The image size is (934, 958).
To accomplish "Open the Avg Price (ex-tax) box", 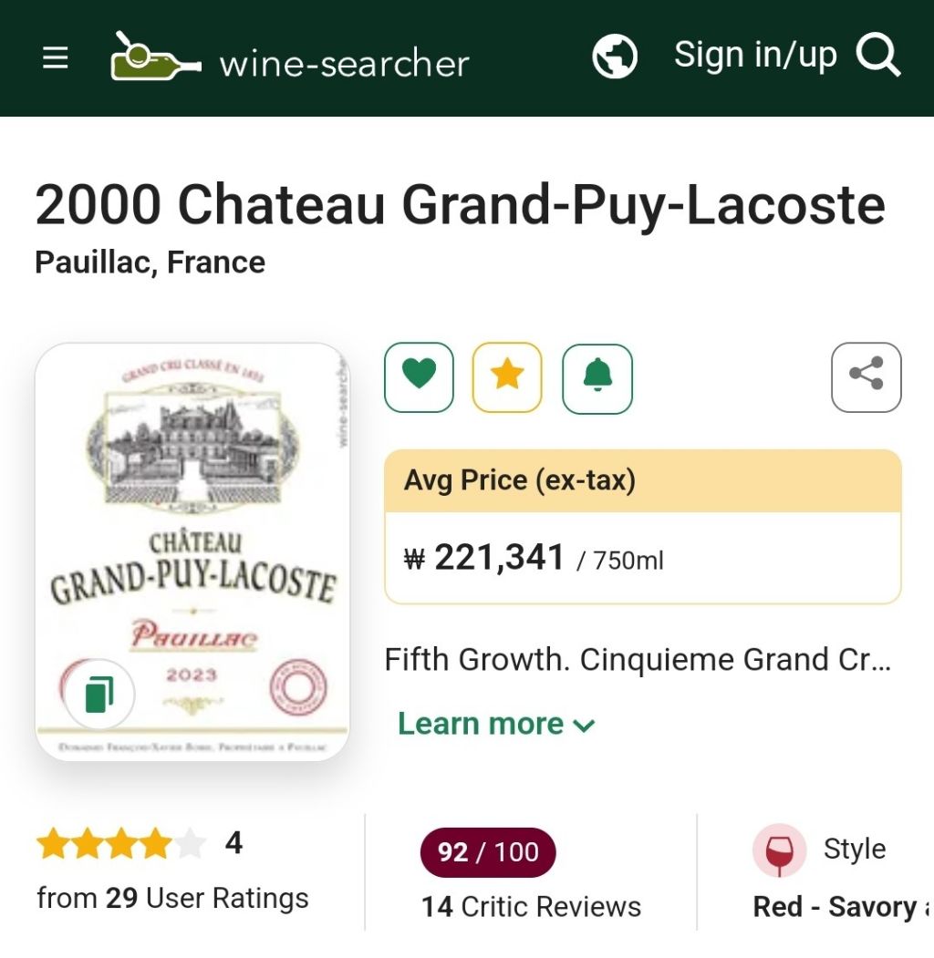I will [642, 526].
